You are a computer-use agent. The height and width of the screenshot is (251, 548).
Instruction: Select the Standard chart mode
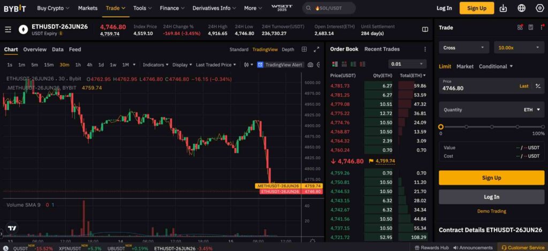(x=239, y=50)
